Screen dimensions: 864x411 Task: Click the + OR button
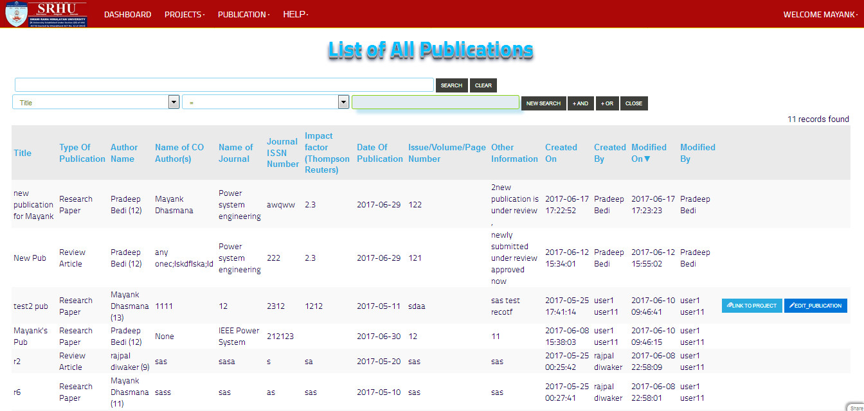(x=607, y=103)
